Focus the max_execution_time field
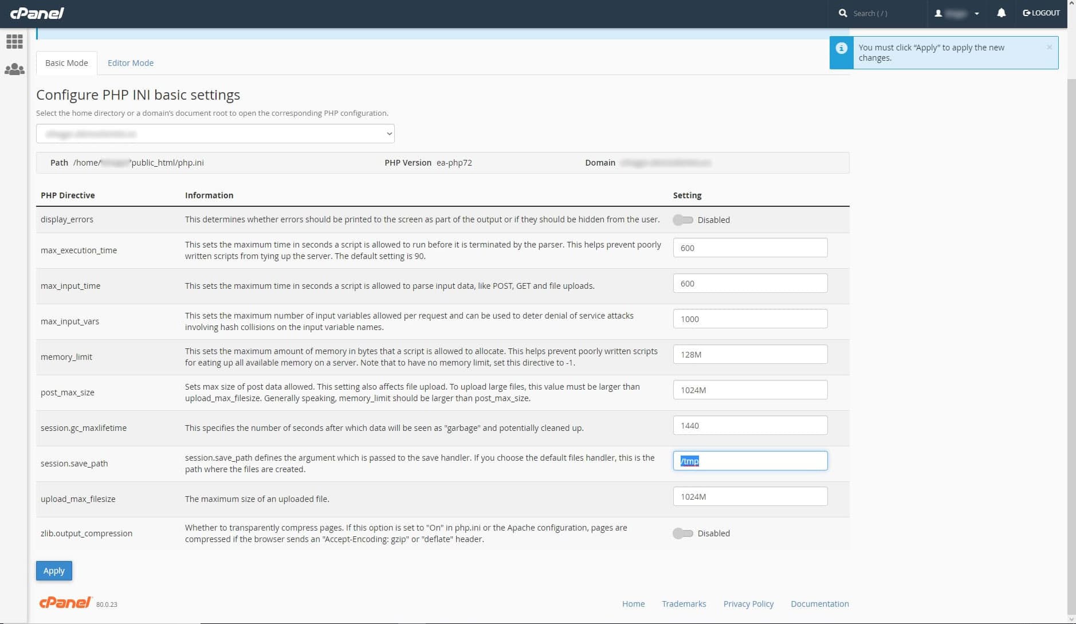This screenshot has width=1076, height=624. [749, 248]
